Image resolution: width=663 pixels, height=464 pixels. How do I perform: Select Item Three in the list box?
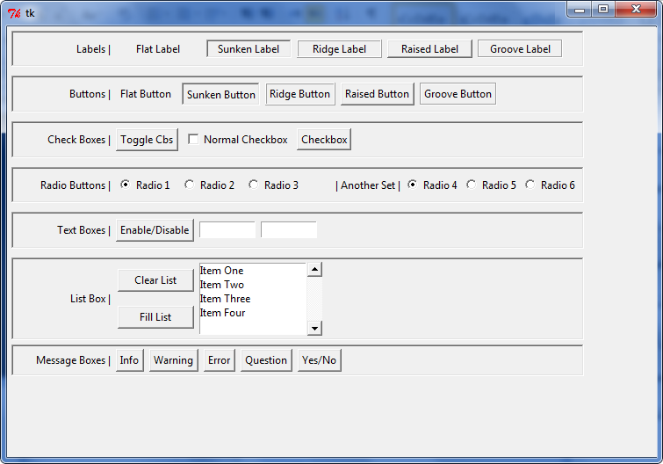click(x=226, y=299)
